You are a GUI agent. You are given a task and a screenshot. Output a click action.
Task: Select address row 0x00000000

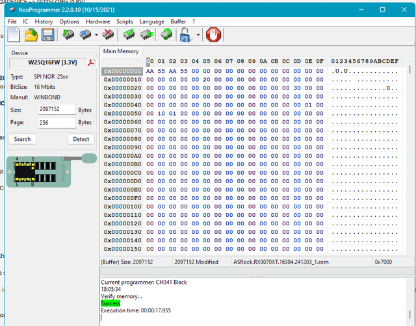pos(123,71)
